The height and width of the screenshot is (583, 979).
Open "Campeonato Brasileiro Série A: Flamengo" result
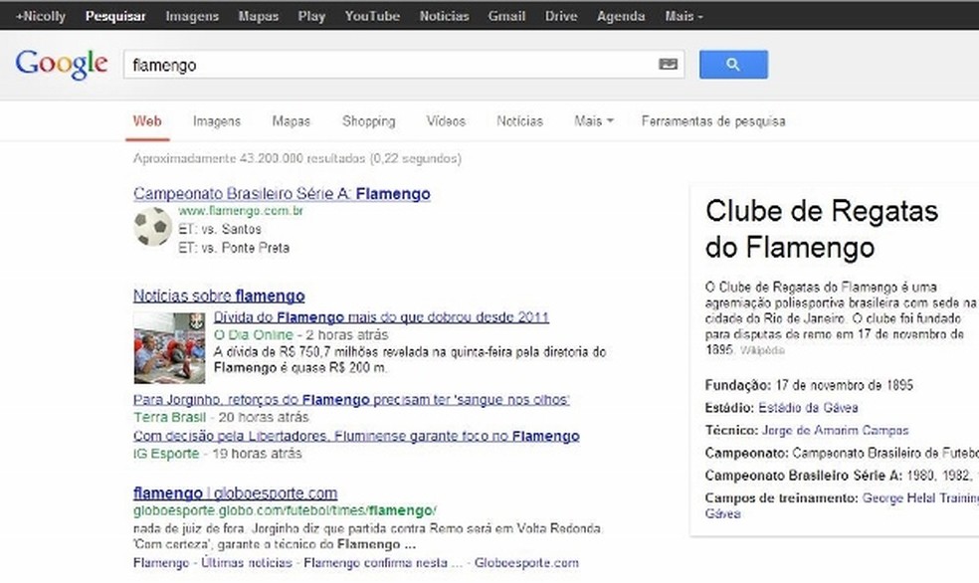click(281, 193)
